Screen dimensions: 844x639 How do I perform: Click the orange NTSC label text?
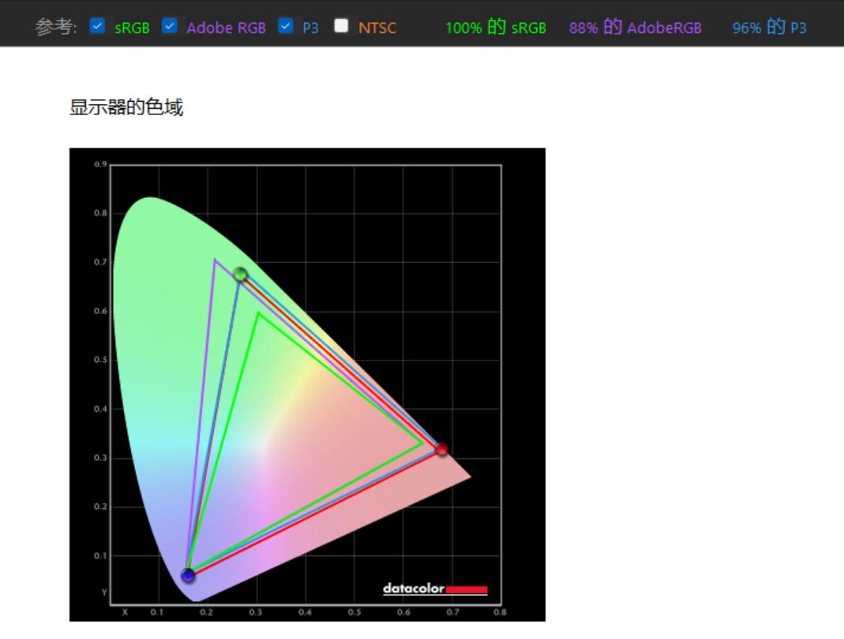click(x=377, y=28)
